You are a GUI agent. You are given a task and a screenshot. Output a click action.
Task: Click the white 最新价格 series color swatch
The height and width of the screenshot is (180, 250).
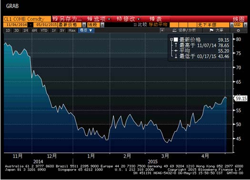pyautogui.click(x=176, y=40)
